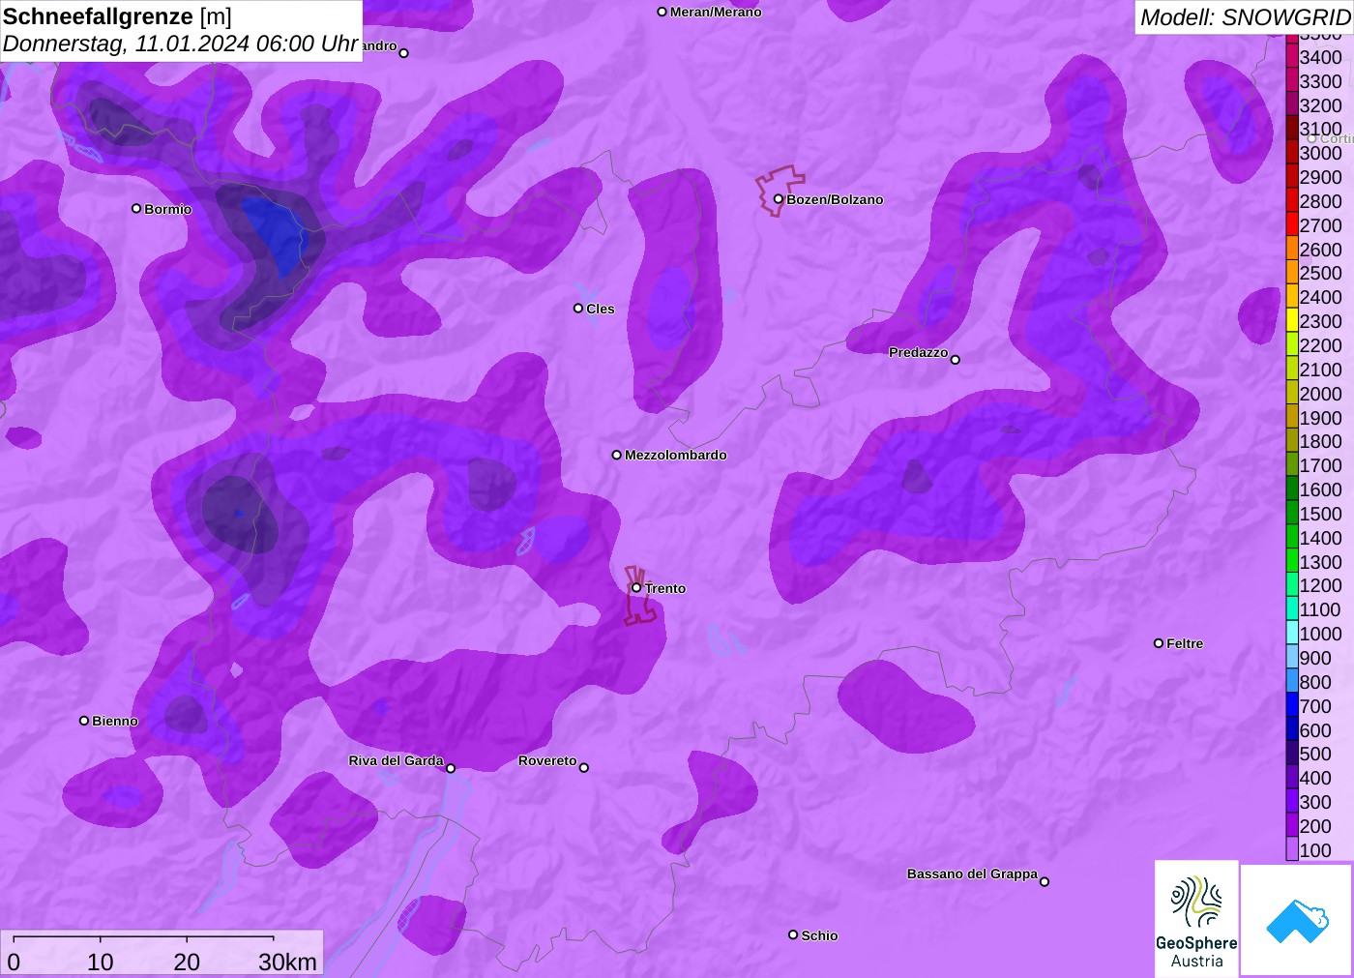This screenshot has width=1354, height=978.
Task: Click the Bormio city marker dot
Action: coord(136,208)
